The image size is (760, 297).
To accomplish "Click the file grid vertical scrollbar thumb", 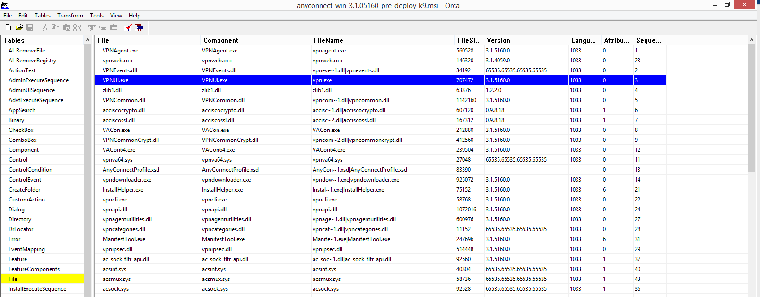I will (x=751, y=108).
